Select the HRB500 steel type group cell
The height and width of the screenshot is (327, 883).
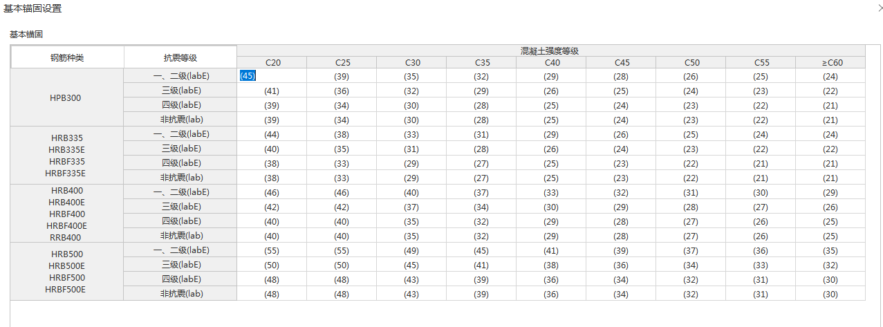67,272
